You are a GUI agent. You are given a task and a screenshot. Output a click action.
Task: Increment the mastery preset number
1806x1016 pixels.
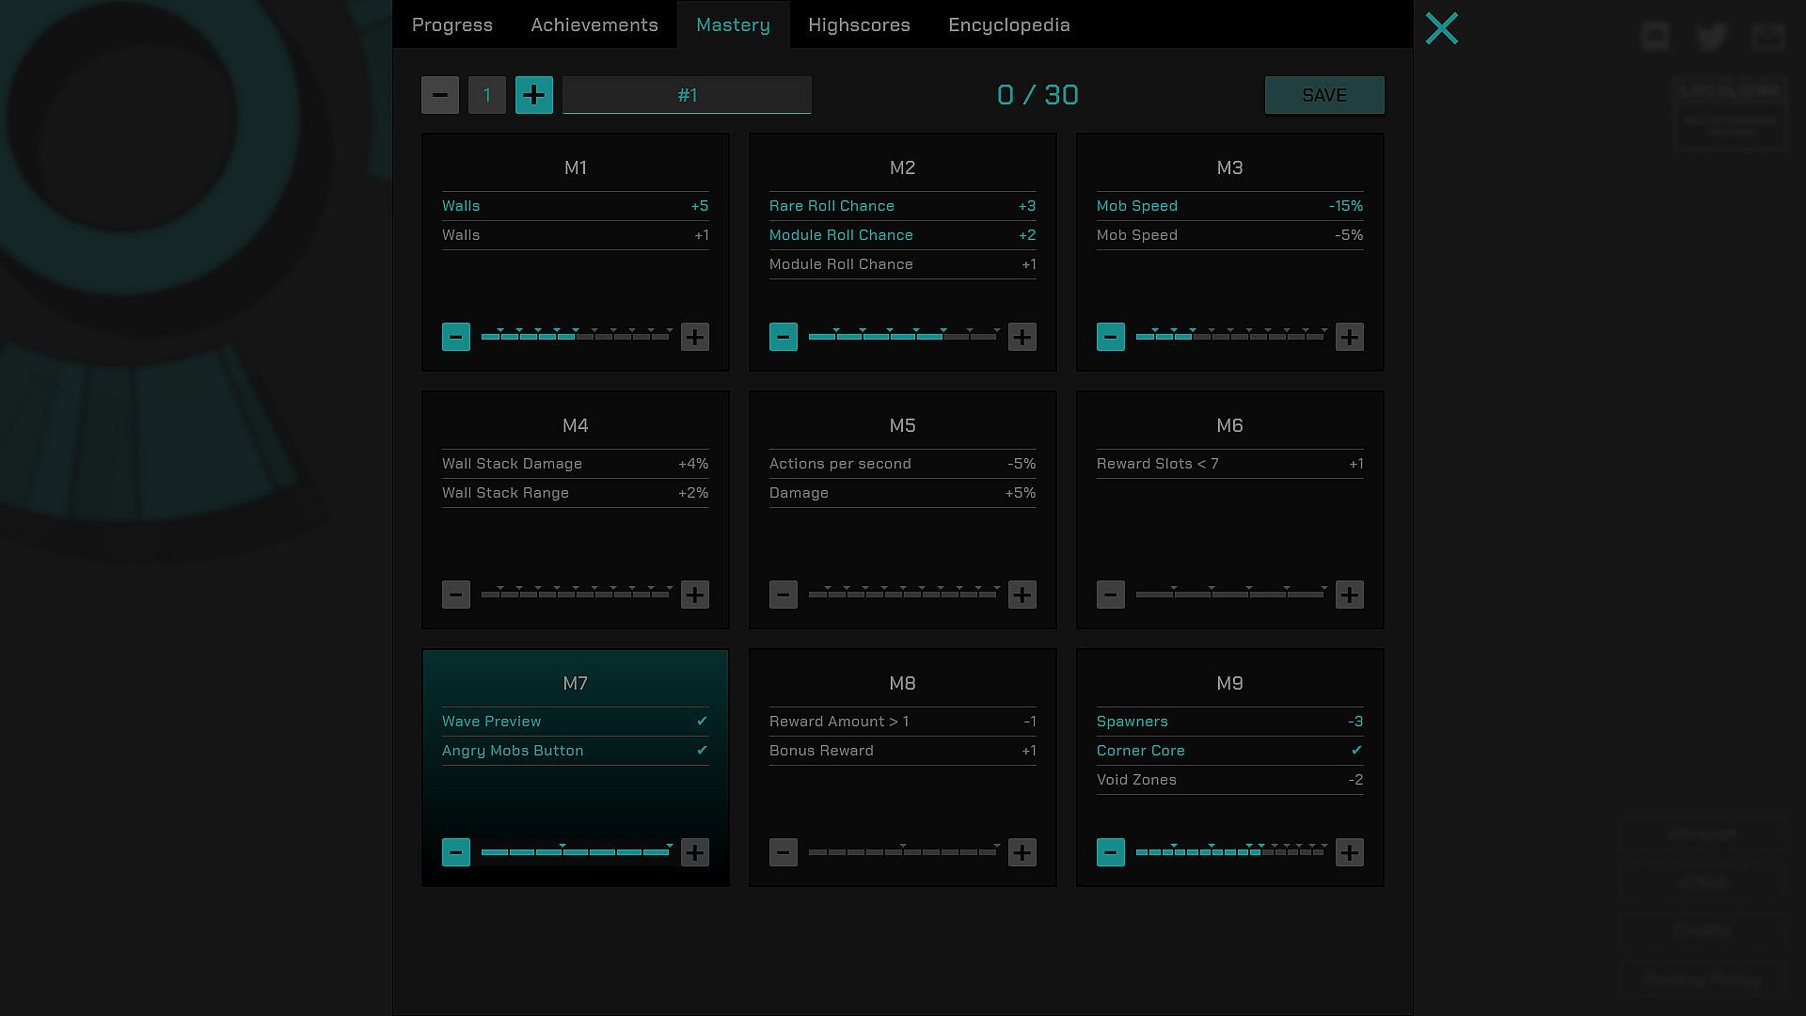click(x=533, y=95)
